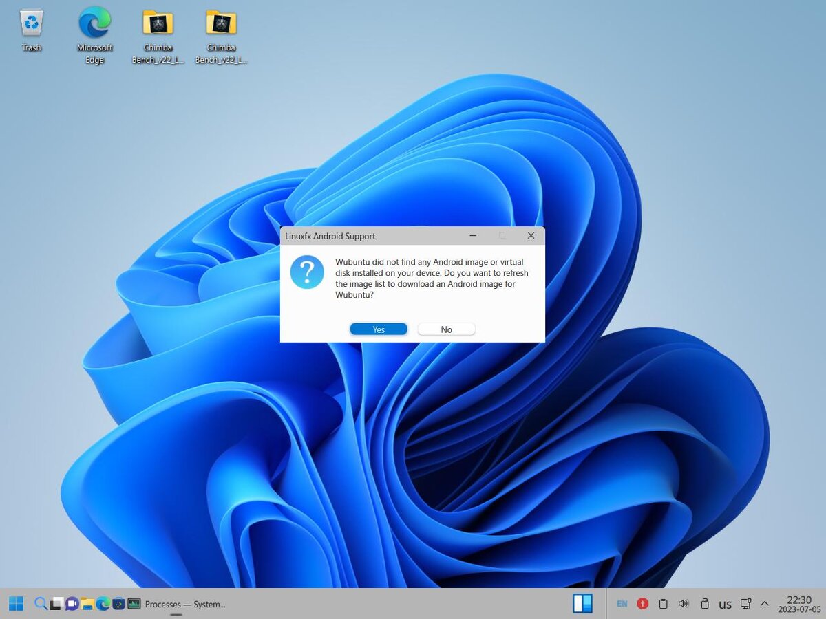The height and width of the screenshot is (619, 826).
Task: Launch Microsoft Edge from the taskbar
Action: click(x=103, y=604)
